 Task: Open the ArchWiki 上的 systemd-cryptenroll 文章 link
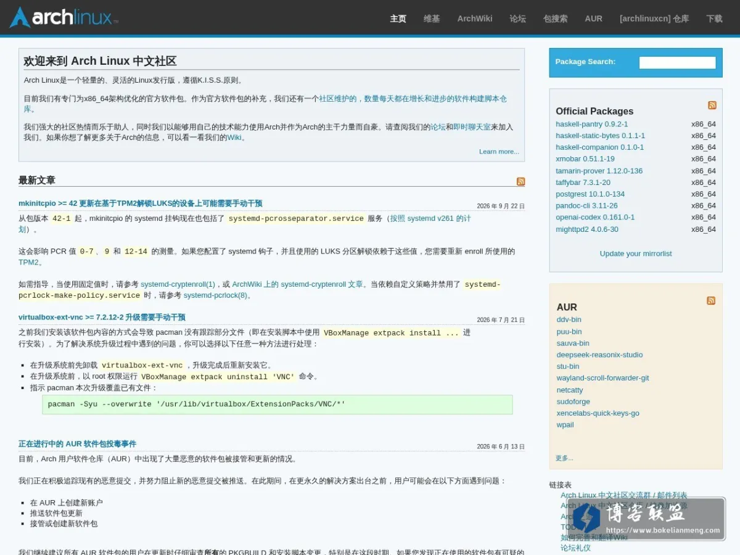[297, 284]
